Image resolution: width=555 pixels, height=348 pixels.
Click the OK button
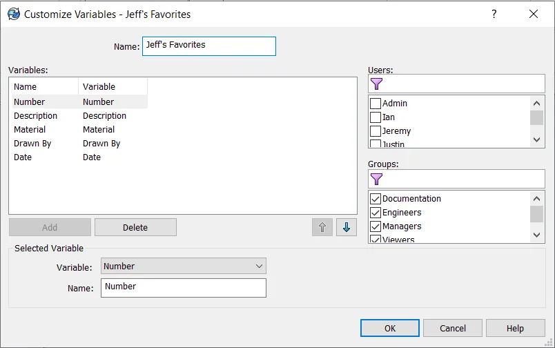[x=390, y=328]
